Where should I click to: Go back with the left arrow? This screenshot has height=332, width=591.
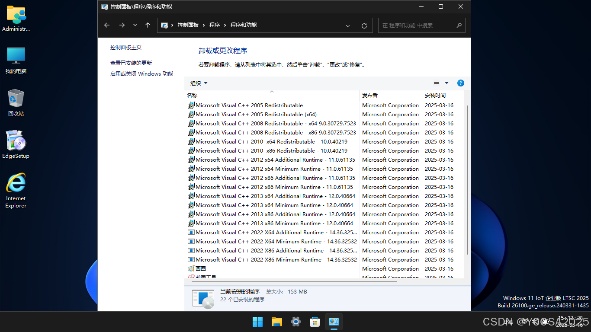coord(107,26)
